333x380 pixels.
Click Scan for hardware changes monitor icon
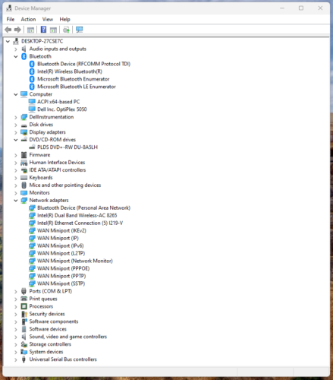pyautogui.click(x=80, y=30)
